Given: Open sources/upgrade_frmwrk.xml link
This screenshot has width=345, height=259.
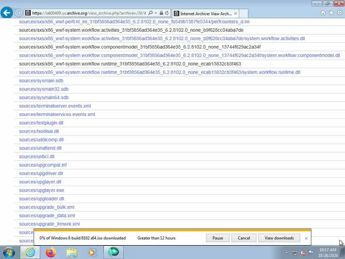Looking at the screenshot, I should pos(50,224).
